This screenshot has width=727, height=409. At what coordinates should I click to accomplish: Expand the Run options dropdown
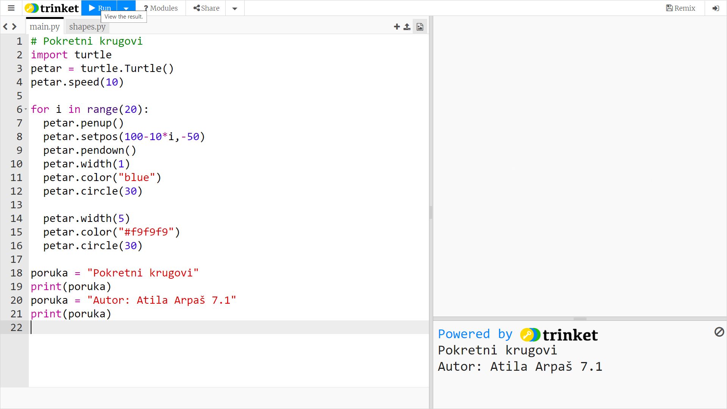[x=126, y=8]
